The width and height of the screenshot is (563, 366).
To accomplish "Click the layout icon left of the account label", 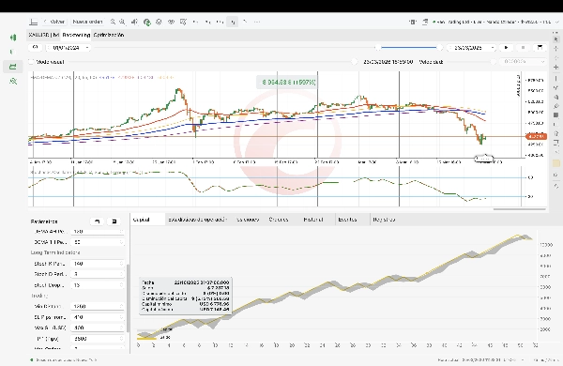I will click(x=413, y=22).
